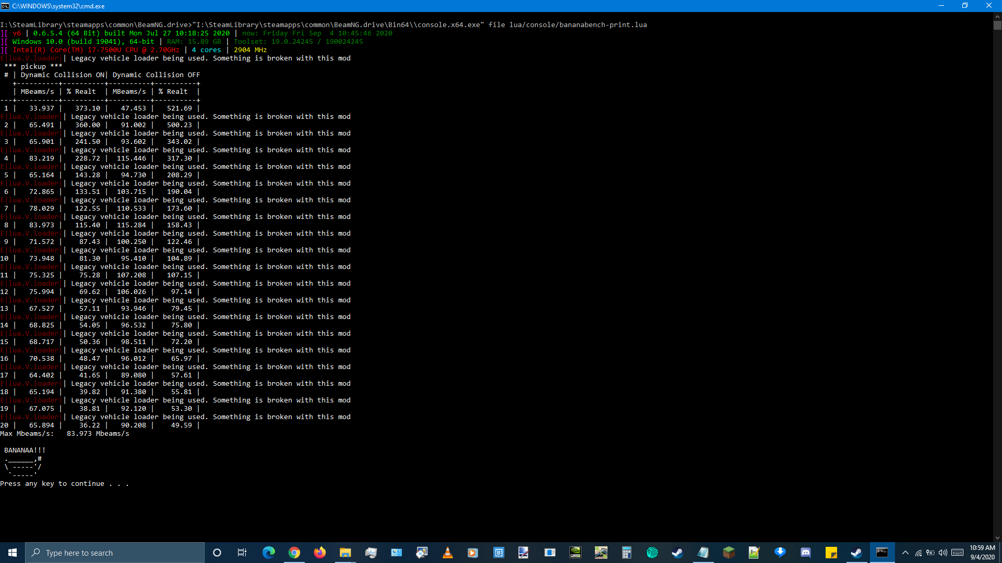Screen dimensions: 1002x563
Task: Click value 83.973 in row 8
Action: coord(42,225)
